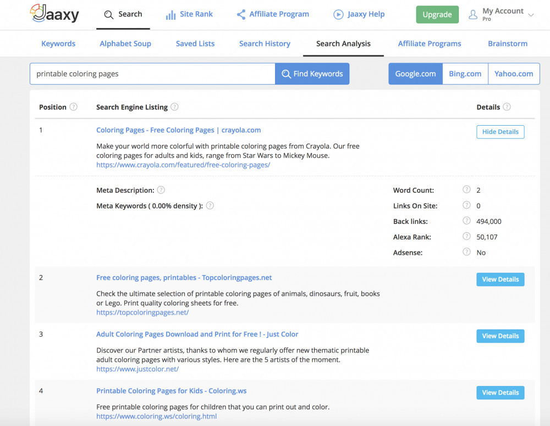Switch to the Search History tab

(x=265, y=44)
